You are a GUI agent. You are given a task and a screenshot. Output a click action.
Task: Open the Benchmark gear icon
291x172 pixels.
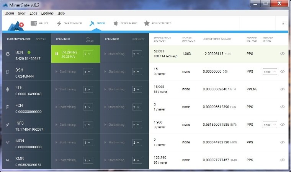click(116, 23)
